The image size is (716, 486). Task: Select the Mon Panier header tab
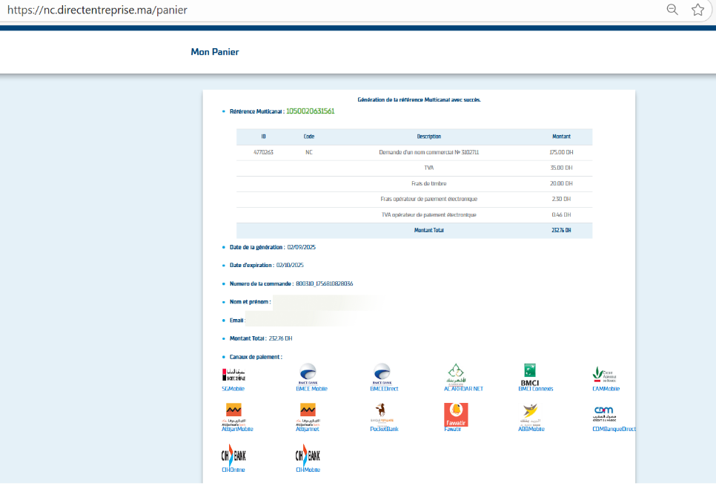click(x=215, y=52)
